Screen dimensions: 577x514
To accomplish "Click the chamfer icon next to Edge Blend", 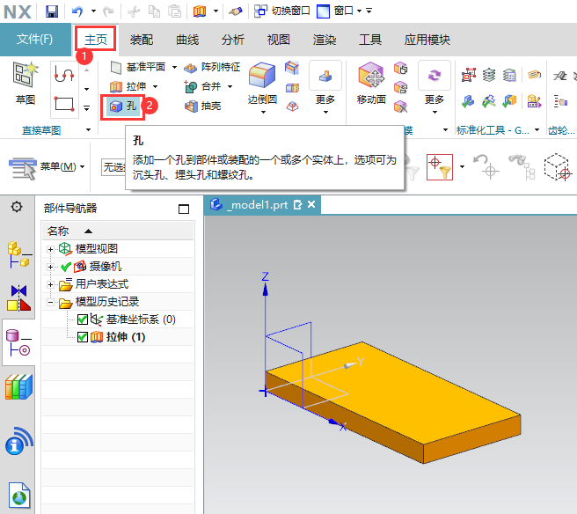I will pos(292,68).
